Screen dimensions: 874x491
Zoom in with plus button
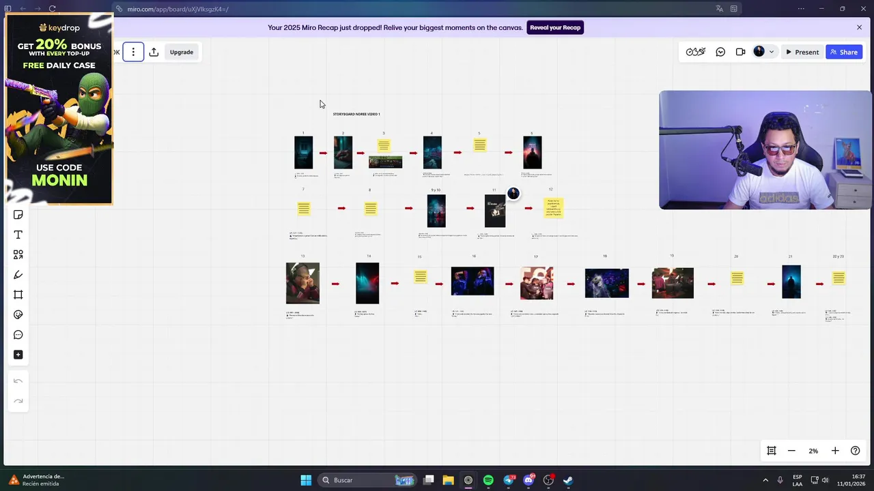pos(835,451)
